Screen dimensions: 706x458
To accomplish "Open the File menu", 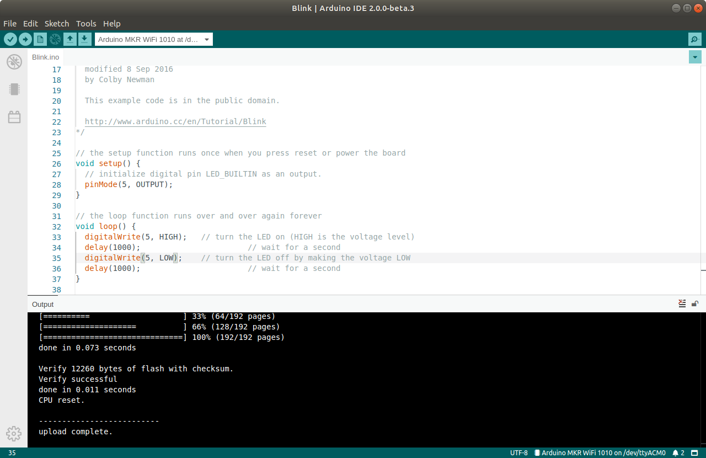I will coord(10,24).
